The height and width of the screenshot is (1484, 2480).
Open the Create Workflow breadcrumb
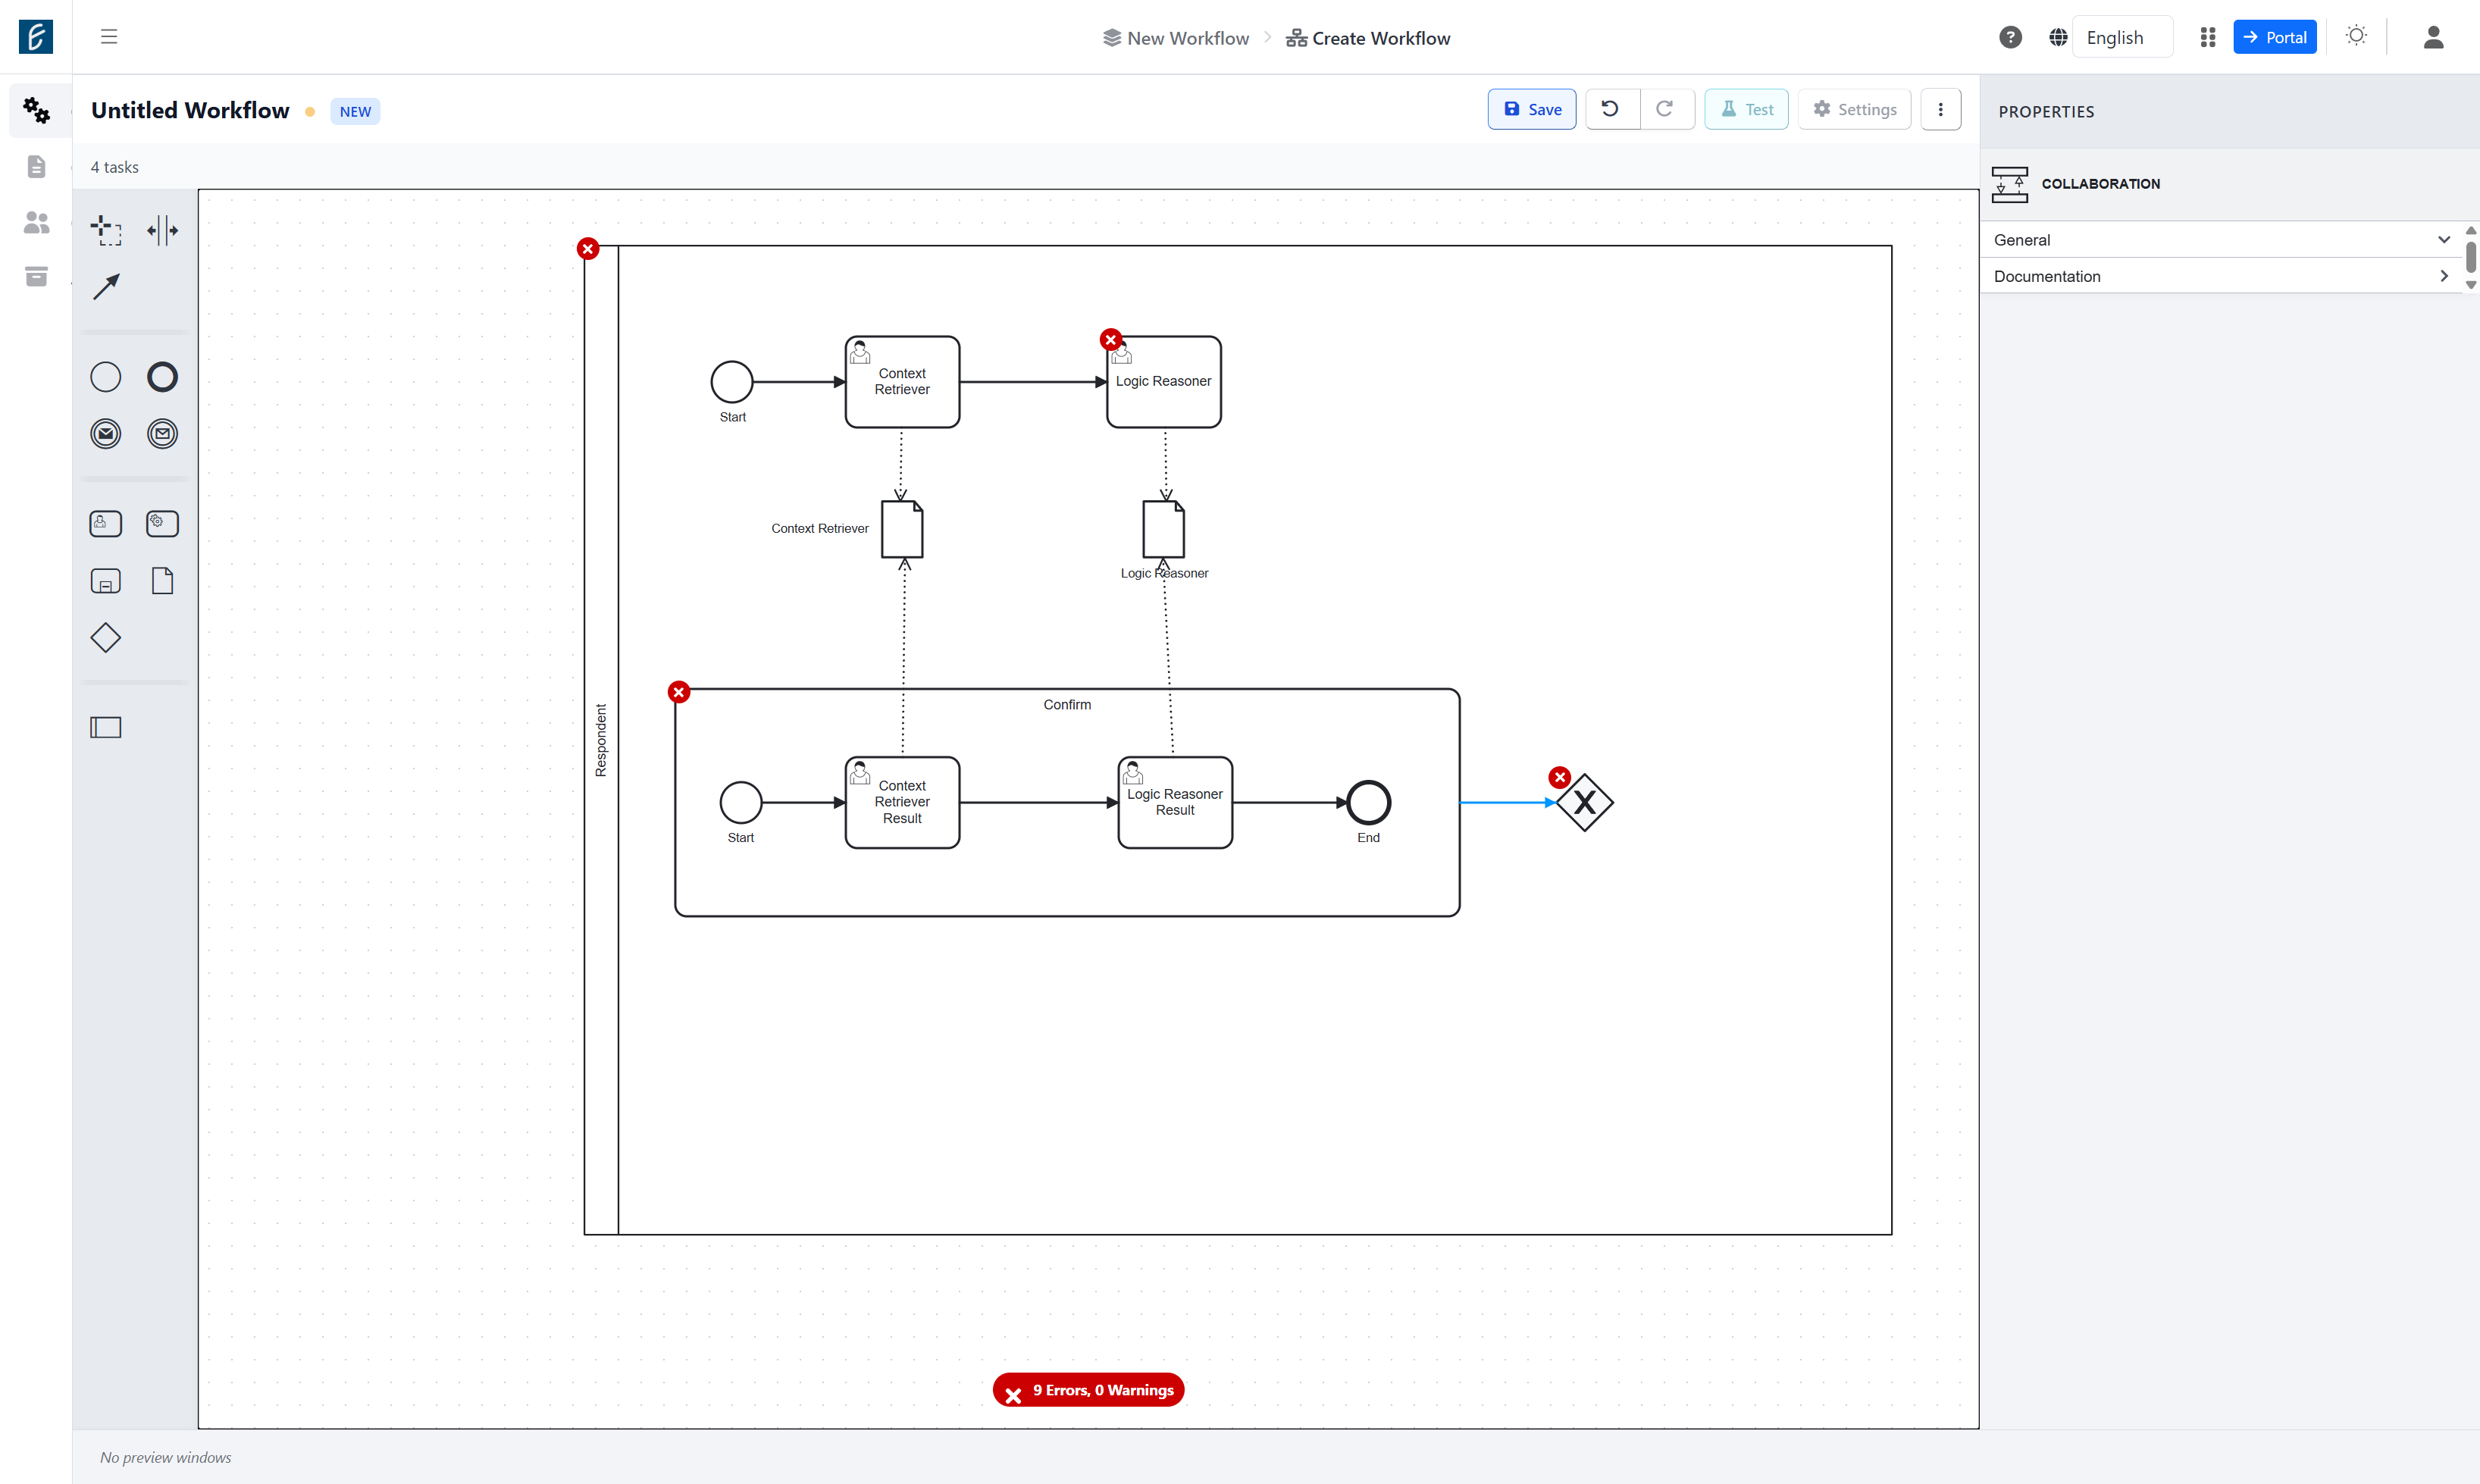click(1368, 38)
